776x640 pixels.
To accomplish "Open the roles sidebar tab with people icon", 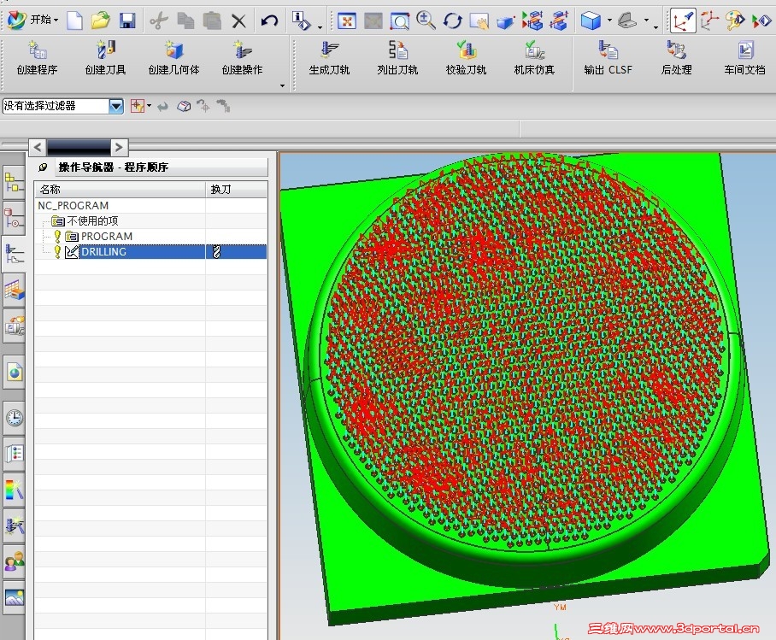I will point(15,561).
